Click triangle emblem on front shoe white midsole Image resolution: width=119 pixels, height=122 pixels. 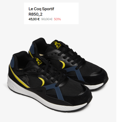[13, 87]
